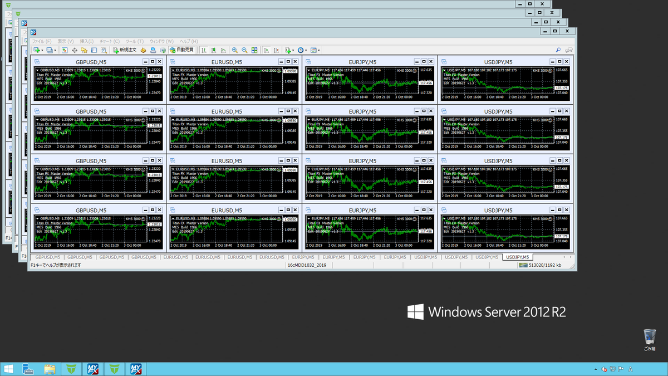Click the F1キーでヘルプ status message
Screen dimensions: 668x376
[x=56, y=265]
